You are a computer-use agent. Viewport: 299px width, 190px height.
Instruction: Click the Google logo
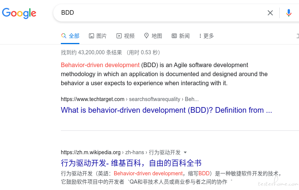pos(19,13)
